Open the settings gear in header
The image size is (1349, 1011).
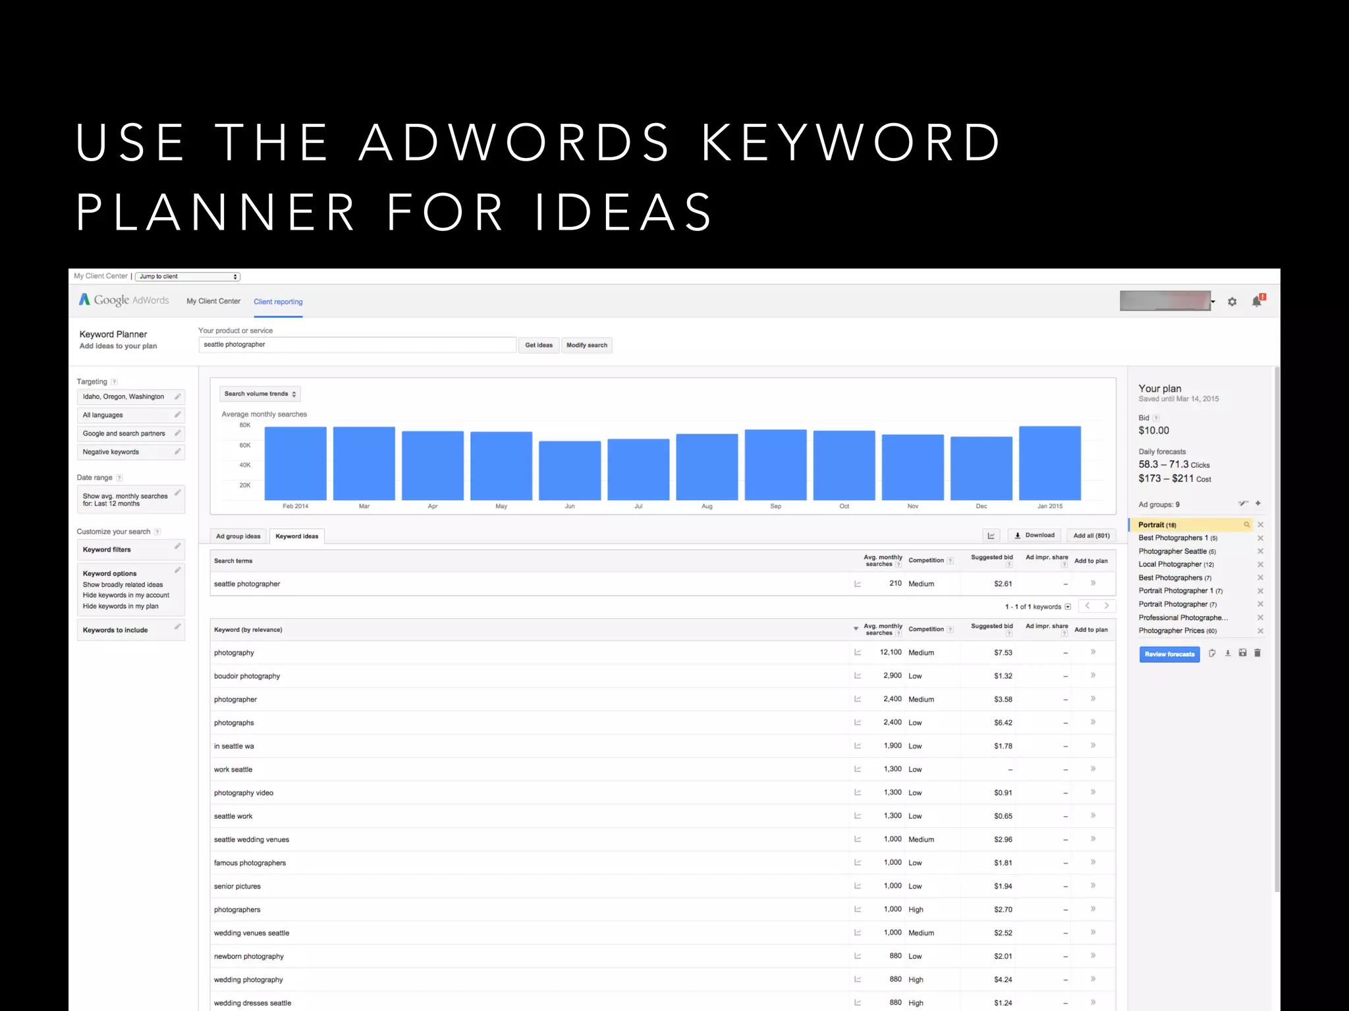click(1232, 301)
